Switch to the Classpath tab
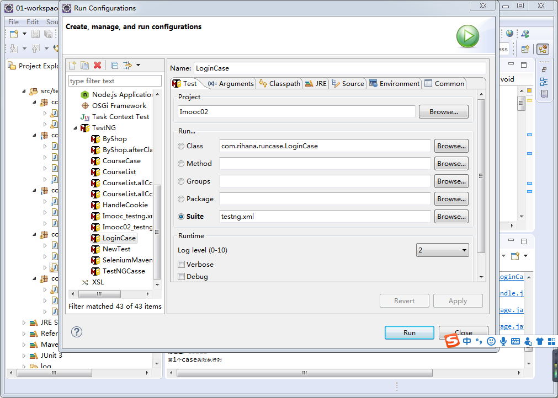Image resolution: width=558 pixels, height=398 pixels. 279,83
